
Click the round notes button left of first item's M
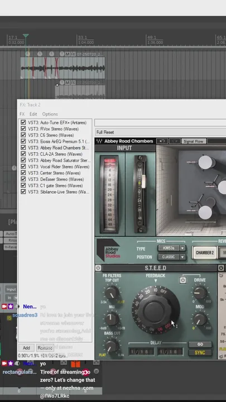(62, 54)
